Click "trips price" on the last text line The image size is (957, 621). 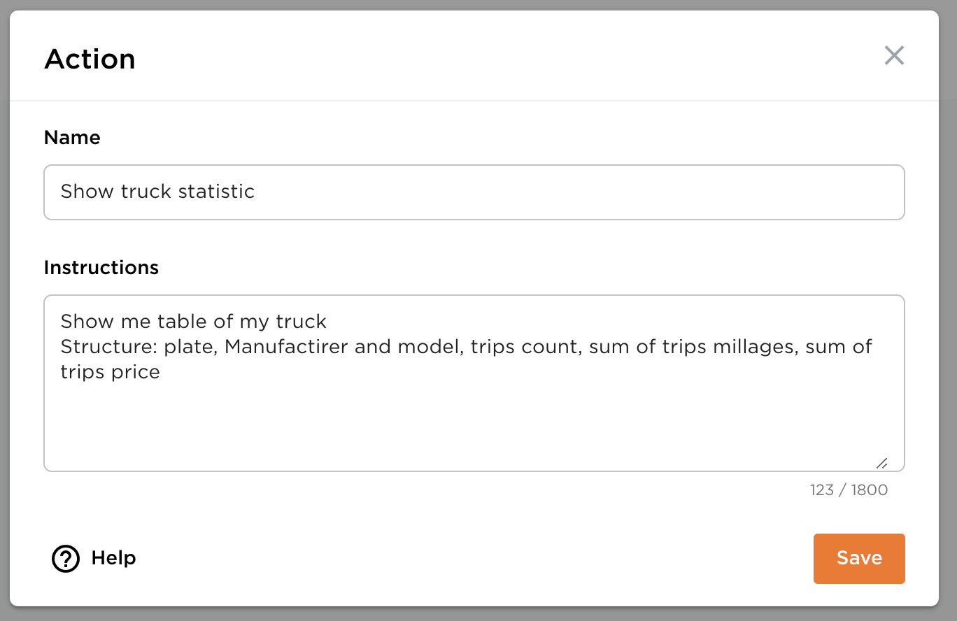[x=110, y=372]
